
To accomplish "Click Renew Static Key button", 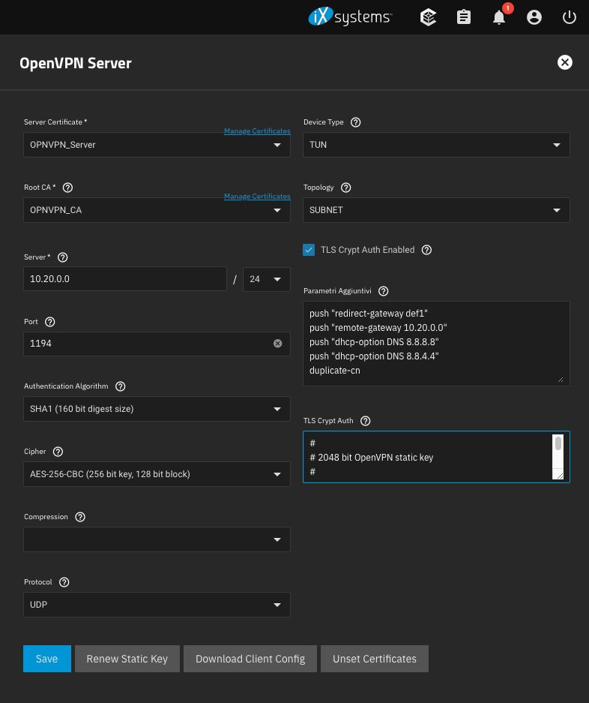I will tap(127, 659).
